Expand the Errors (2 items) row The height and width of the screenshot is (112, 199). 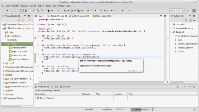[x=35, y=98]
